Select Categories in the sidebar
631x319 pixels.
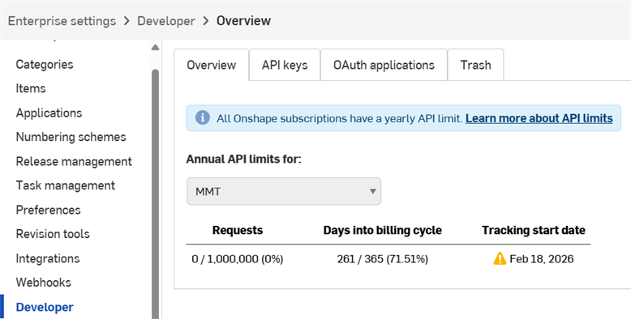[45, 64]
